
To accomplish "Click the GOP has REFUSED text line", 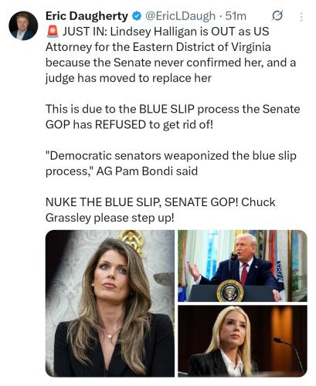I will pos(129,125).
